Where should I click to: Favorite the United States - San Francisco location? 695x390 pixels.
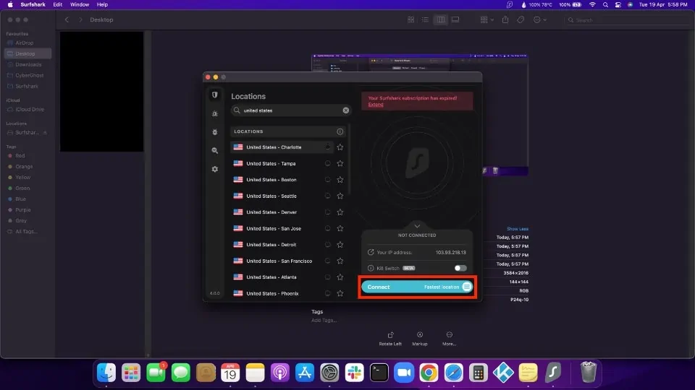click(340, 261)
